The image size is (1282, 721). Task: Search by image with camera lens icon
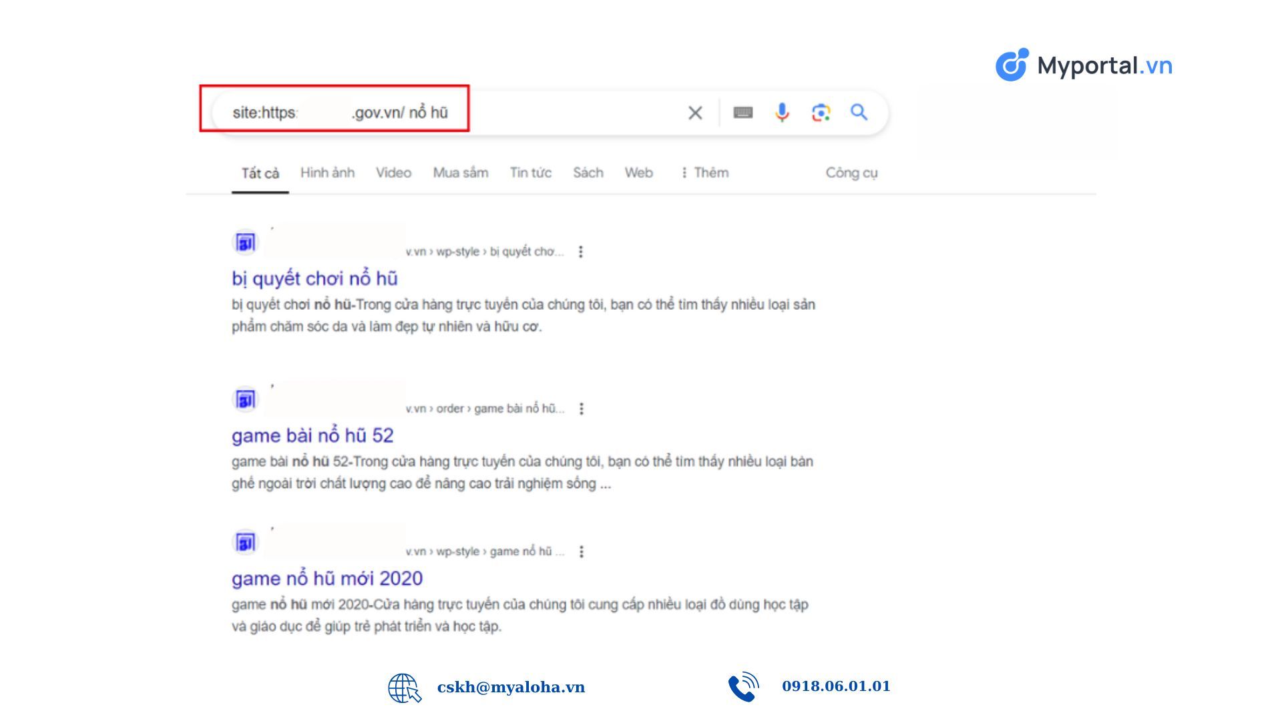pos(821,112)
